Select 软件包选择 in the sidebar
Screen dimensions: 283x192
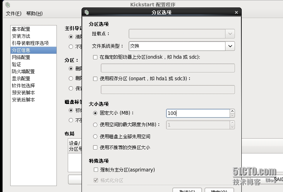click(34, 86)
